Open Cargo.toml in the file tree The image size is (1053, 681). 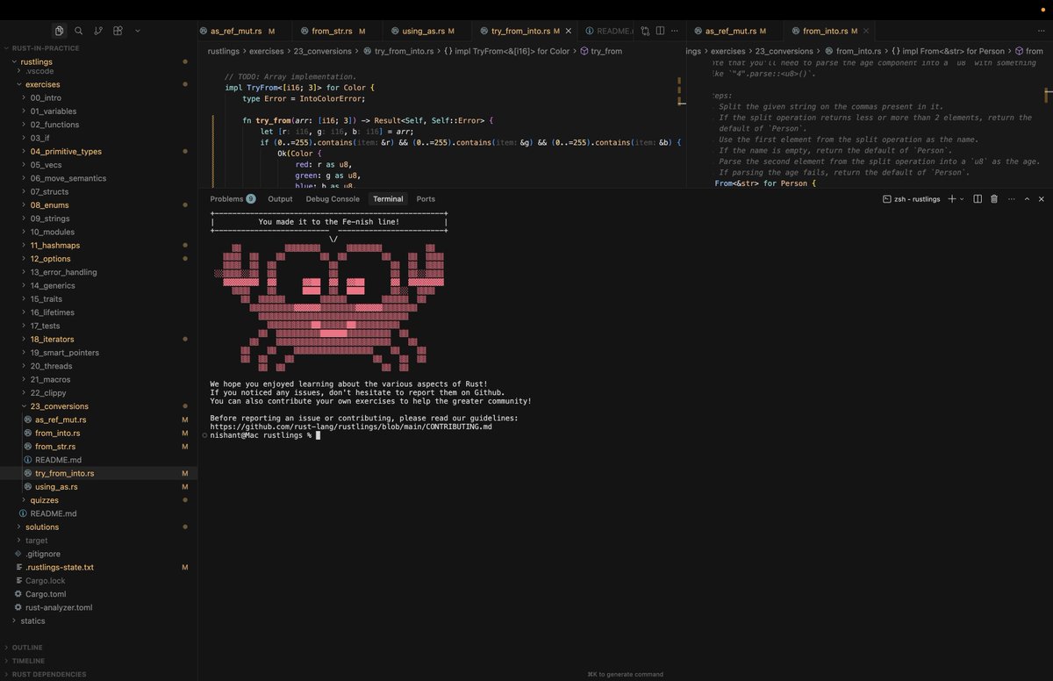click(46, 594)
